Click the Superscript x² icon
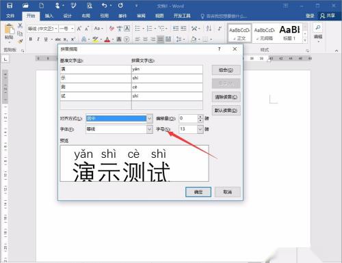Image resolution: width=342 pixels, height=263 pixels. coord(73,40)
